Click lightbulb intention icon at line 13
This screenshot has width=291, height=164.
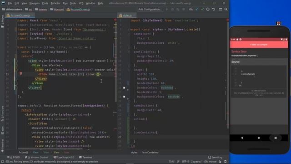(21, 74)
